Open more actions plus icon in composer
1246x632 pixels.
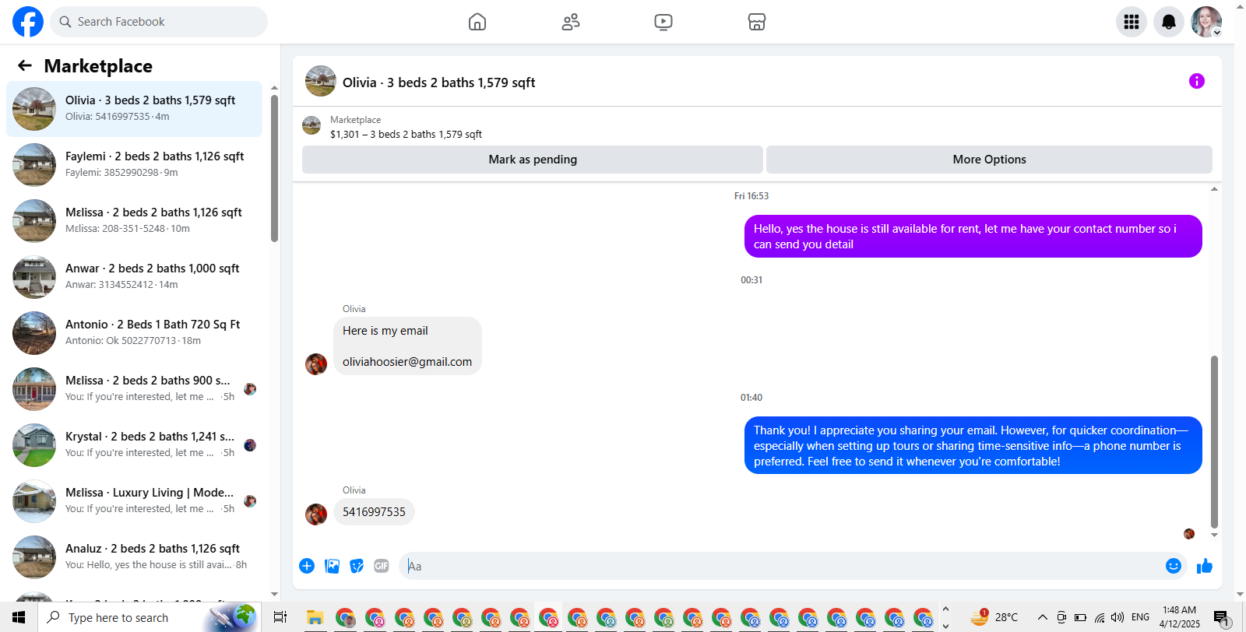tap(307, 566)
